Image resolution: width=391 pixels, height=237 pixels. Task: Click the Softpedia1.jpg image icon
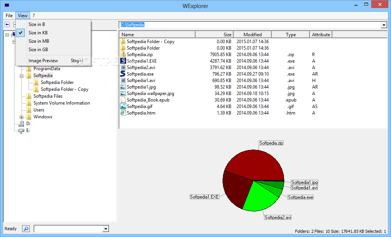(123, 87)
